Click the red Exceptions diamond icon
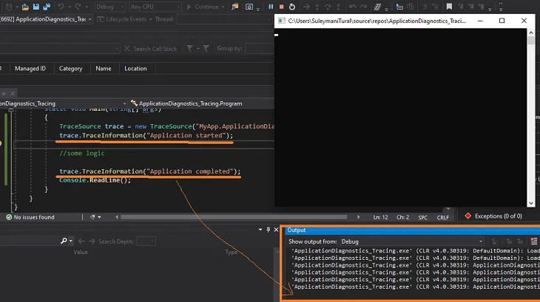 click(468, 216)
